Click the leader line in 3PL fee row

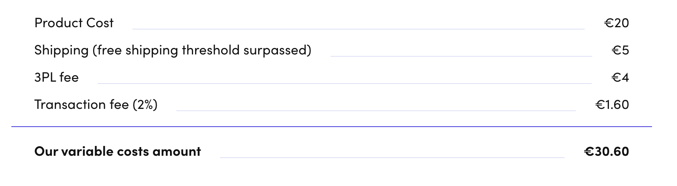(x=345, y=84)
